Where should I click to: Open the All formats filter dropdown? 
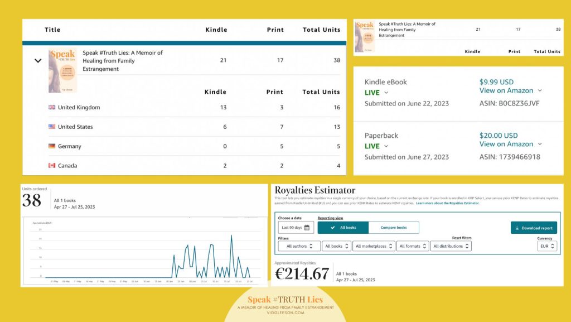tap(413, 246)
